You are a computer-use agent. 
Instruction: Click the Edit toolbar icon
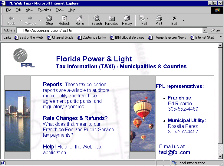click(x=174, y=21)
